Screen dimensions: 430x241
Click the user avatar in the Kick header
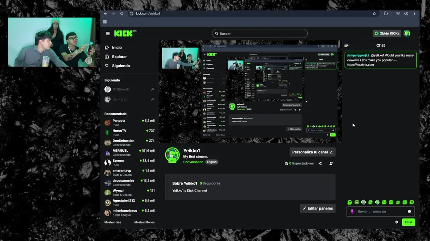pyautogui.click(x=407, y=33)
